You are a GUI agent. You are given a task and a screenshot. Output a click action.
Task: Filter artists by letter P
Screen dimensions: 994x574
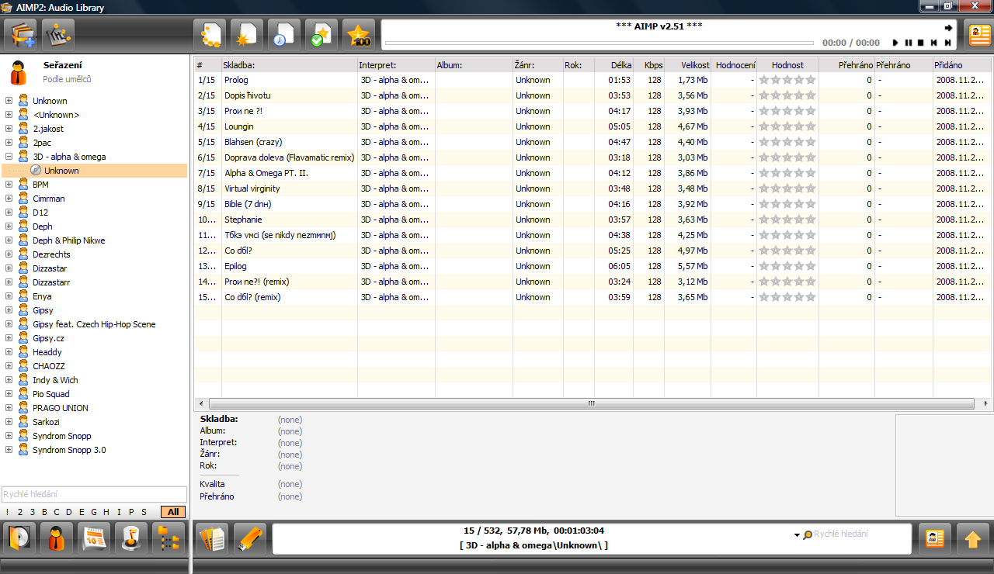[131, 512]
